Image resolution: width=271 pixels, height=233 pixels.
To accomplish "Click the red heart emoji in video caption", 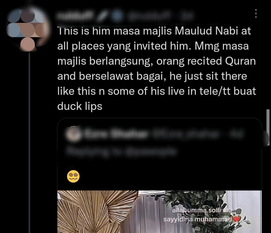I will pyautogui.click(x=236, y=219).
